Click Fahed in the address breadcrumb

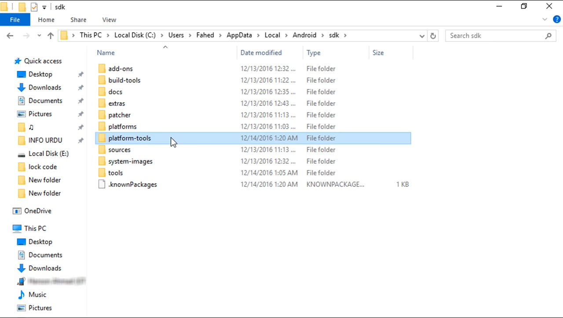click(x=205, y=35)
